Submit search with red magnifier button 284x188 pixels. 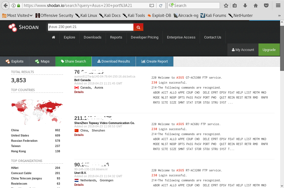click(x=138, y=27)
